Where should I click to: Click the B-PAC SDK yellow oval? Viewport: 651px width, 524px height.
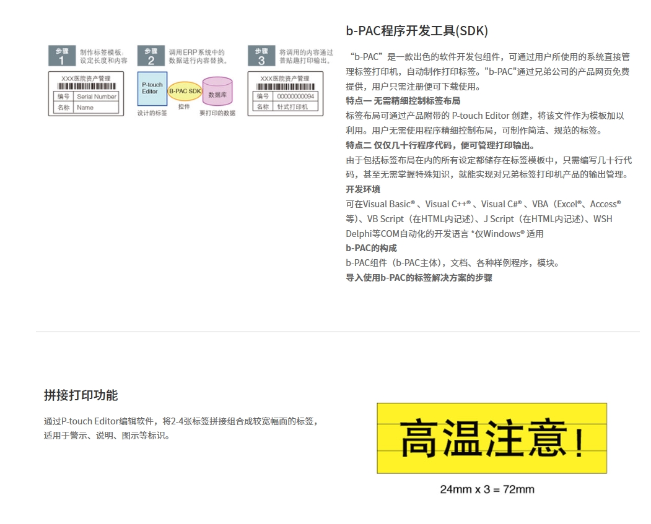click(x=185, y=91)
